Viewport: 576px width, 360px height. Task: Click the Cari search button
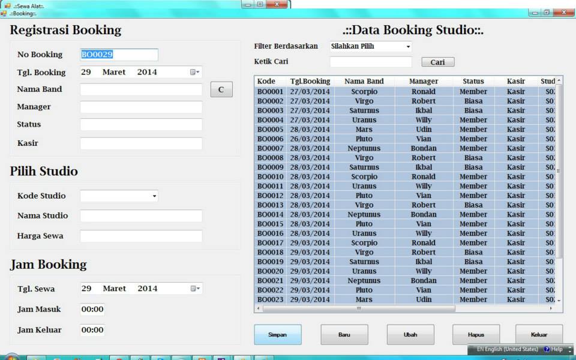[438, 62]
